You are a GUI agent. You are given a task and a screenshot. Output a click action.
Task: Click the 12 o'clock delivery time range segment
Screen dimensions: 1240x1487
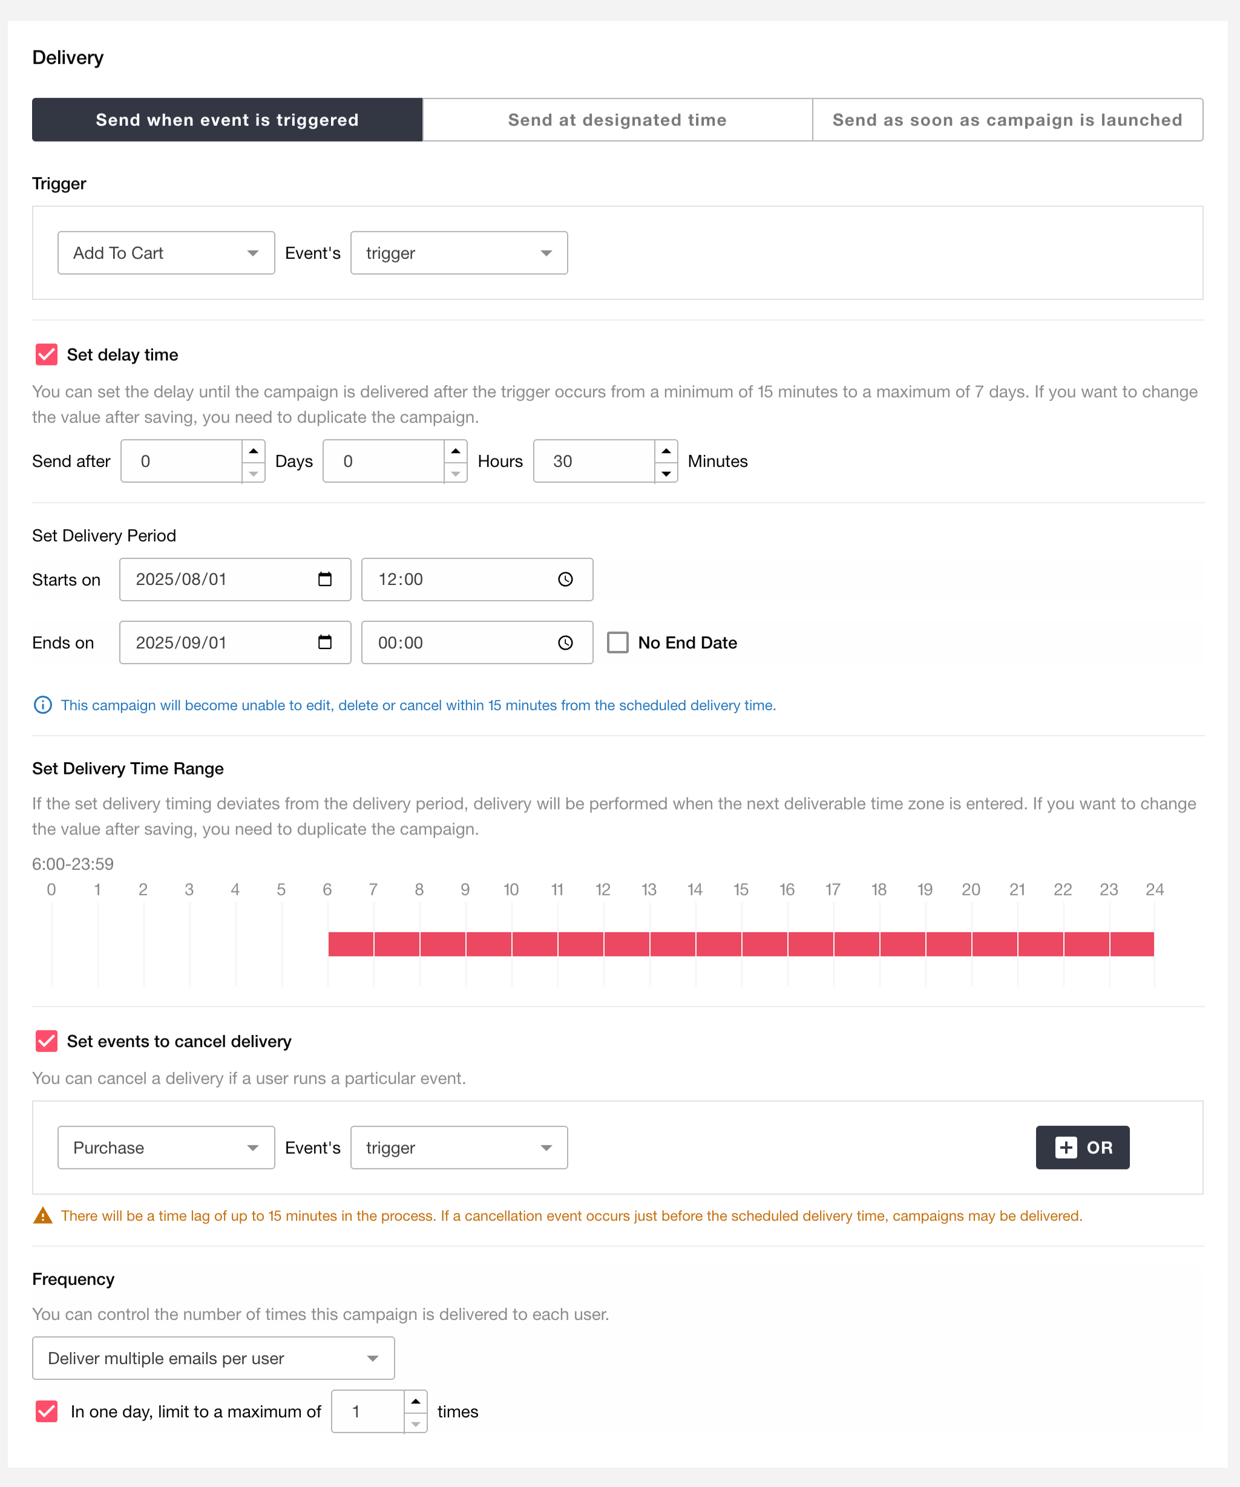point(627,944)
